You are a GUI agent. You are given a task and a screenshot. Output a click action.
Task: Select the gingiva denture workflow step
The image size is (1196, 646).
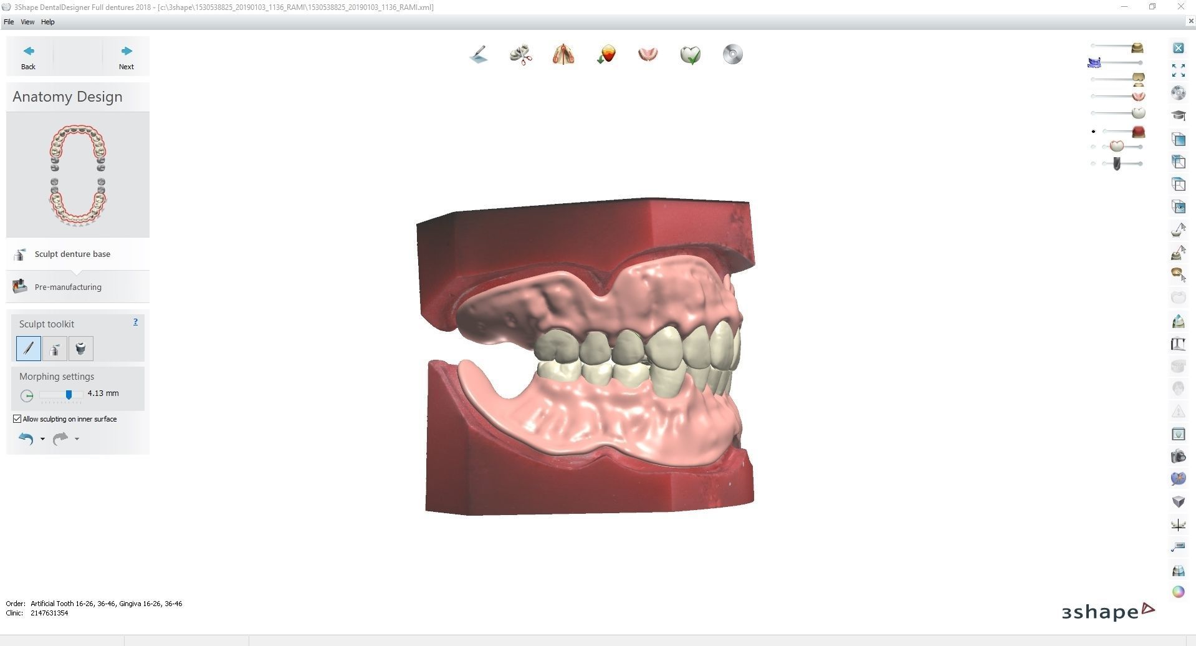[x=648, y=54]
